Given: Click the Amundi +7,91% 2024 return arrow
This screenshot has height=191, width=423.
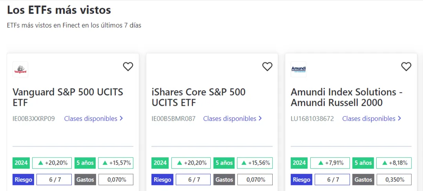Looking at the screenshot, I should (x=320, y=163).
